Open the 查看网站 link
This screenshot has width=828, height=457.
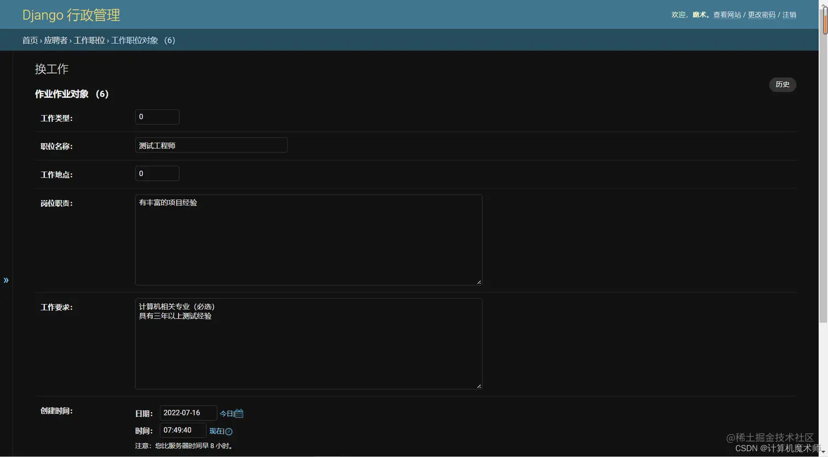click(x=727, y=15)
